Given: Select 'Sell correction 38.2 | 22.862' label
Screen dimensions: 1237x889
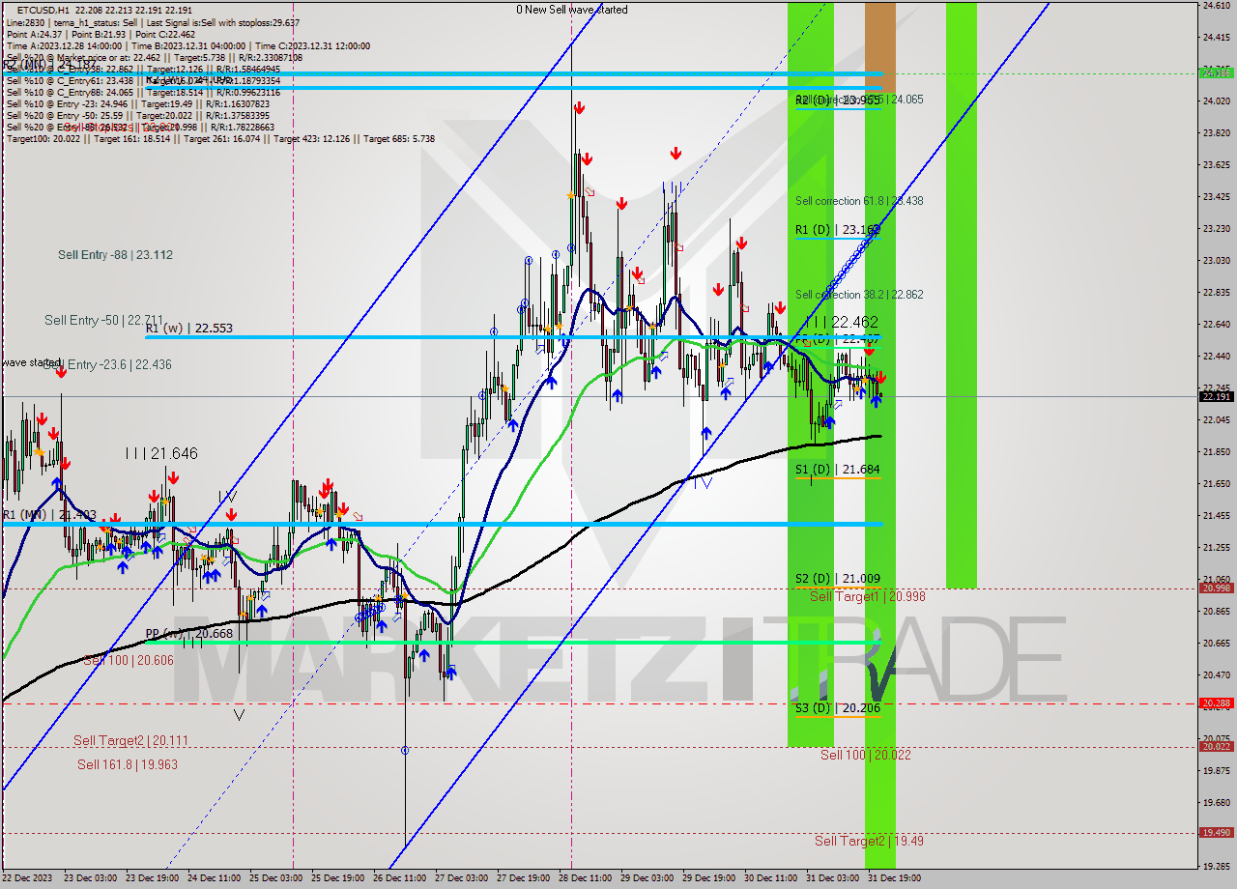Looking at the screenshot, I should click(x=859, y=295).
